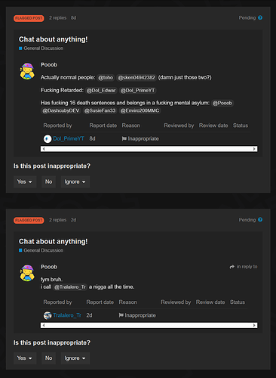Expand the Yes dropdown for first post
The image size is (276, 378).
pyautogui.click(x=25, y=181)
